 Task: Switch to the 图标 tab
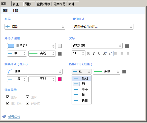click(x=29, y=4)
